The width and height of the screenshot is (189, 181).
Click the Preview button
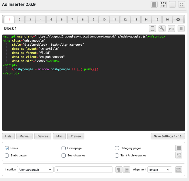pyautogui.click(x=76, y=136)
